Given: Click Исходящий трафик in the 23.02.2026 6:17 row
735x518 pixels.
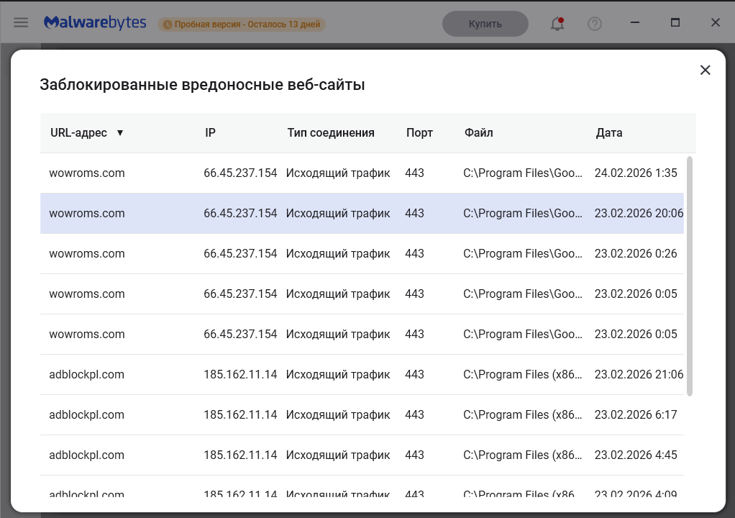Looking at the screenshot, I should 338,415.
